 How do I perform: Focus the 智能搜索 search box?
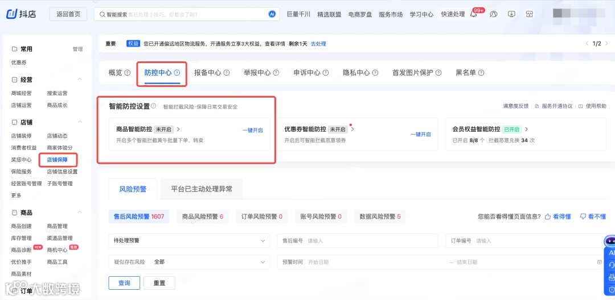(x=187, y=14)
